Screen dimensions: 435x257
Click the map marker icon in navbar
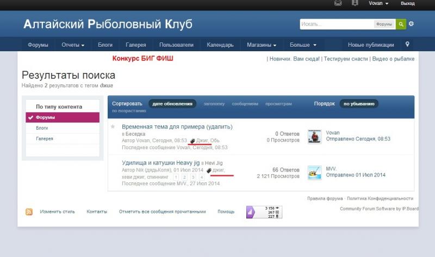407,44
